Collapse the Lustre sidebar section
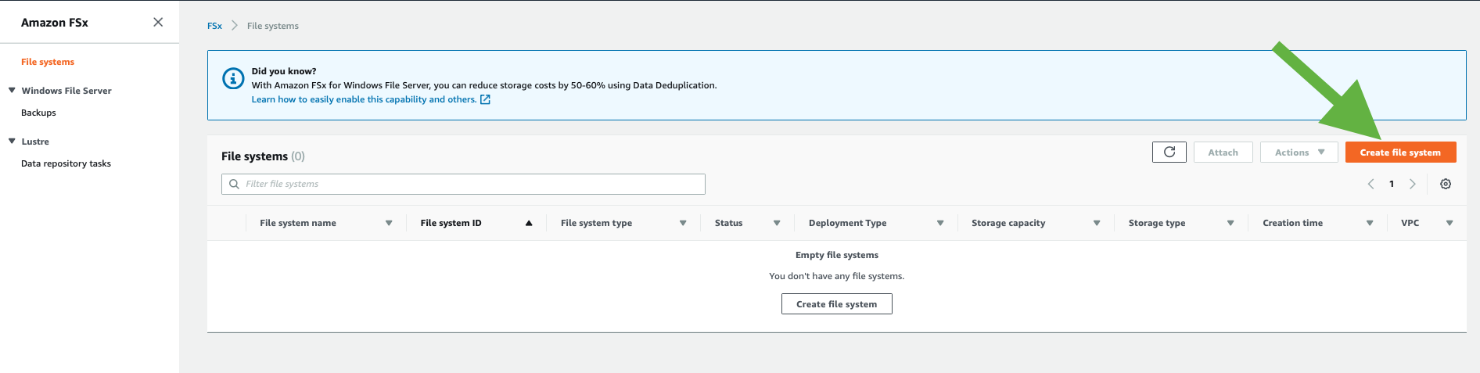This screenshot has width=1480, height=373. coord(12,142)
